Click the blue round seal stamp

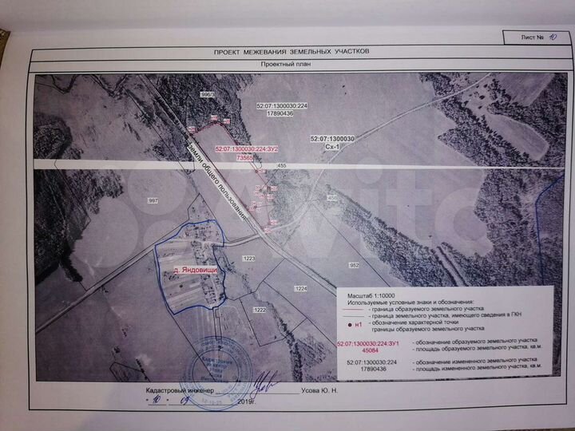coord(219,366)
